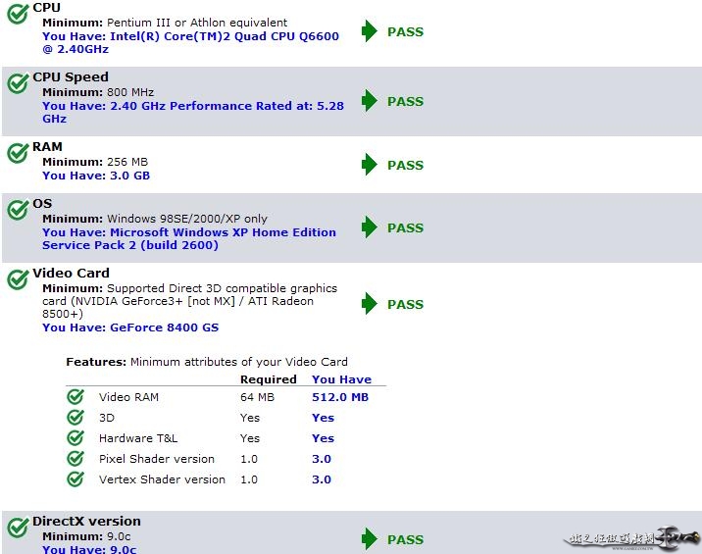Click the watermark logo in bottom-right corner

(633, 535)
